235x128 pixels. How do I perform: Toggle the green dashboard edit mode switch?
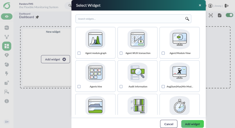(x=229, y=15)
